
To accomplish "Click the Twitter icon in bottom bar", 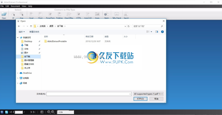I will coord(7,112).
